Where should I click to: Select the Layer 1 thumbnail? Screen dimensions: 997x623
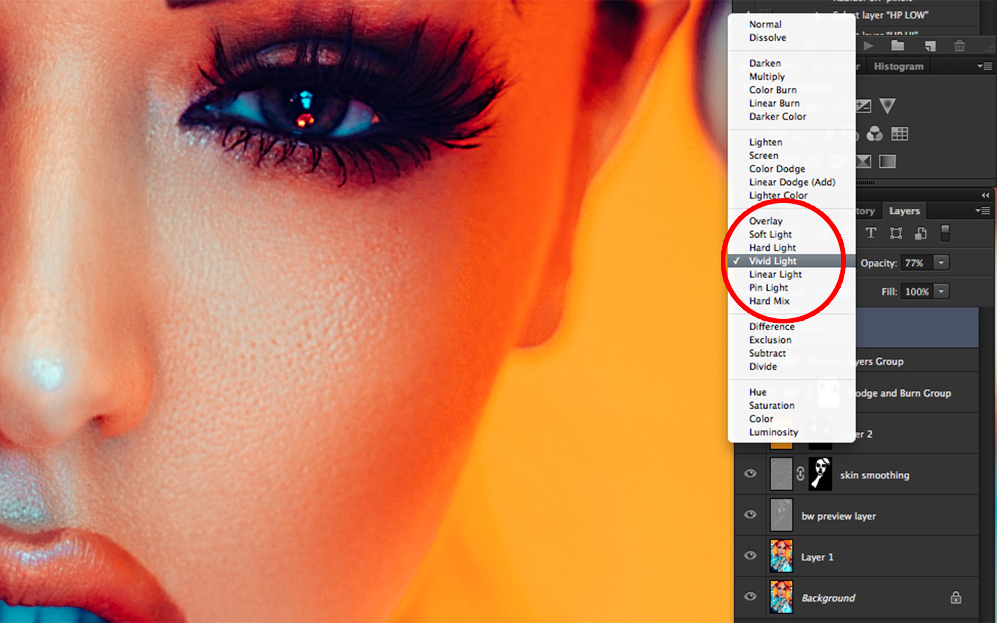click(x=782, y=556)
